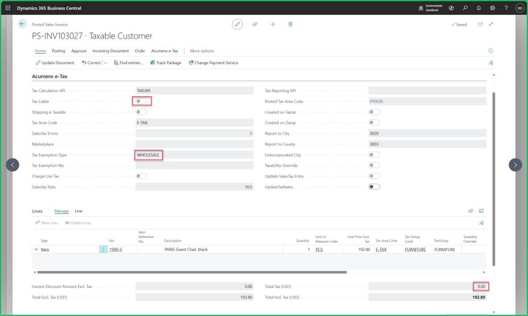Open the Posted Tax Area Code PT0026 link
Image resolution: width=528 pixels, height=316 pixels.
tap(376, 101)
